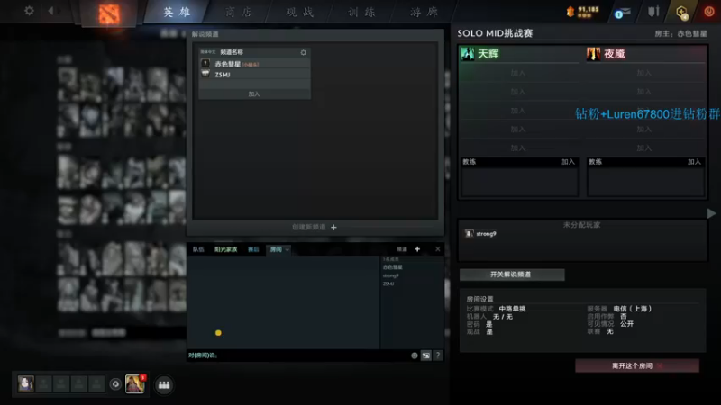The width and height of the screenshot is (721, 405).
Task: Click strong9 in chat member list
Action: click(390, 275)
